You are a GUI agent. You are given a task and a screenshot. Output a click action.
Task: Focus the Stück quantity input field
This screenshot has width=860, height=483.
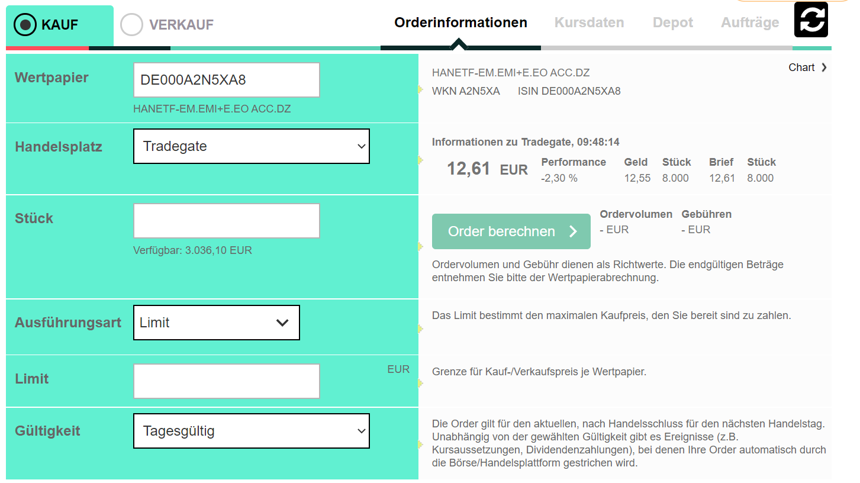(226, 221)
